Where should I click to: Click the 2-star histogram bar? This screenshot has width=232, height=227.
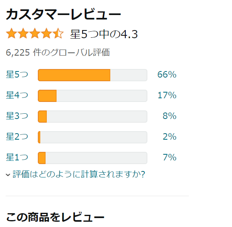click(93, 137)
